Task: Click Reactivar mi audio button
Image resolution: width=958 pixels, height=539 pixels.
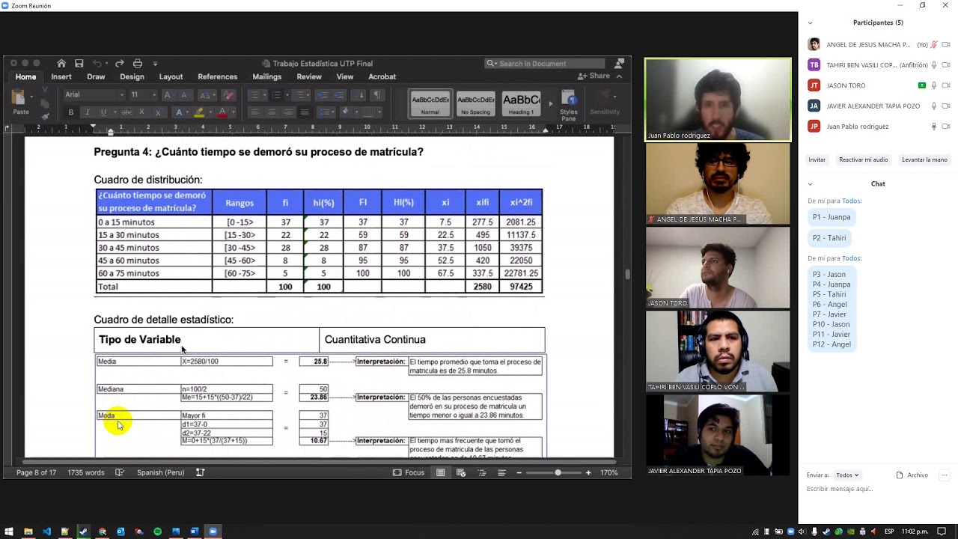Action: (x=863, y=159)
